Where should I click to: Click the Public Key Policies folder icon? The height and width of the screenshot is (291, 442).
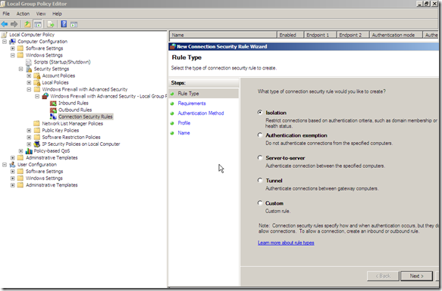coord(37,131)
